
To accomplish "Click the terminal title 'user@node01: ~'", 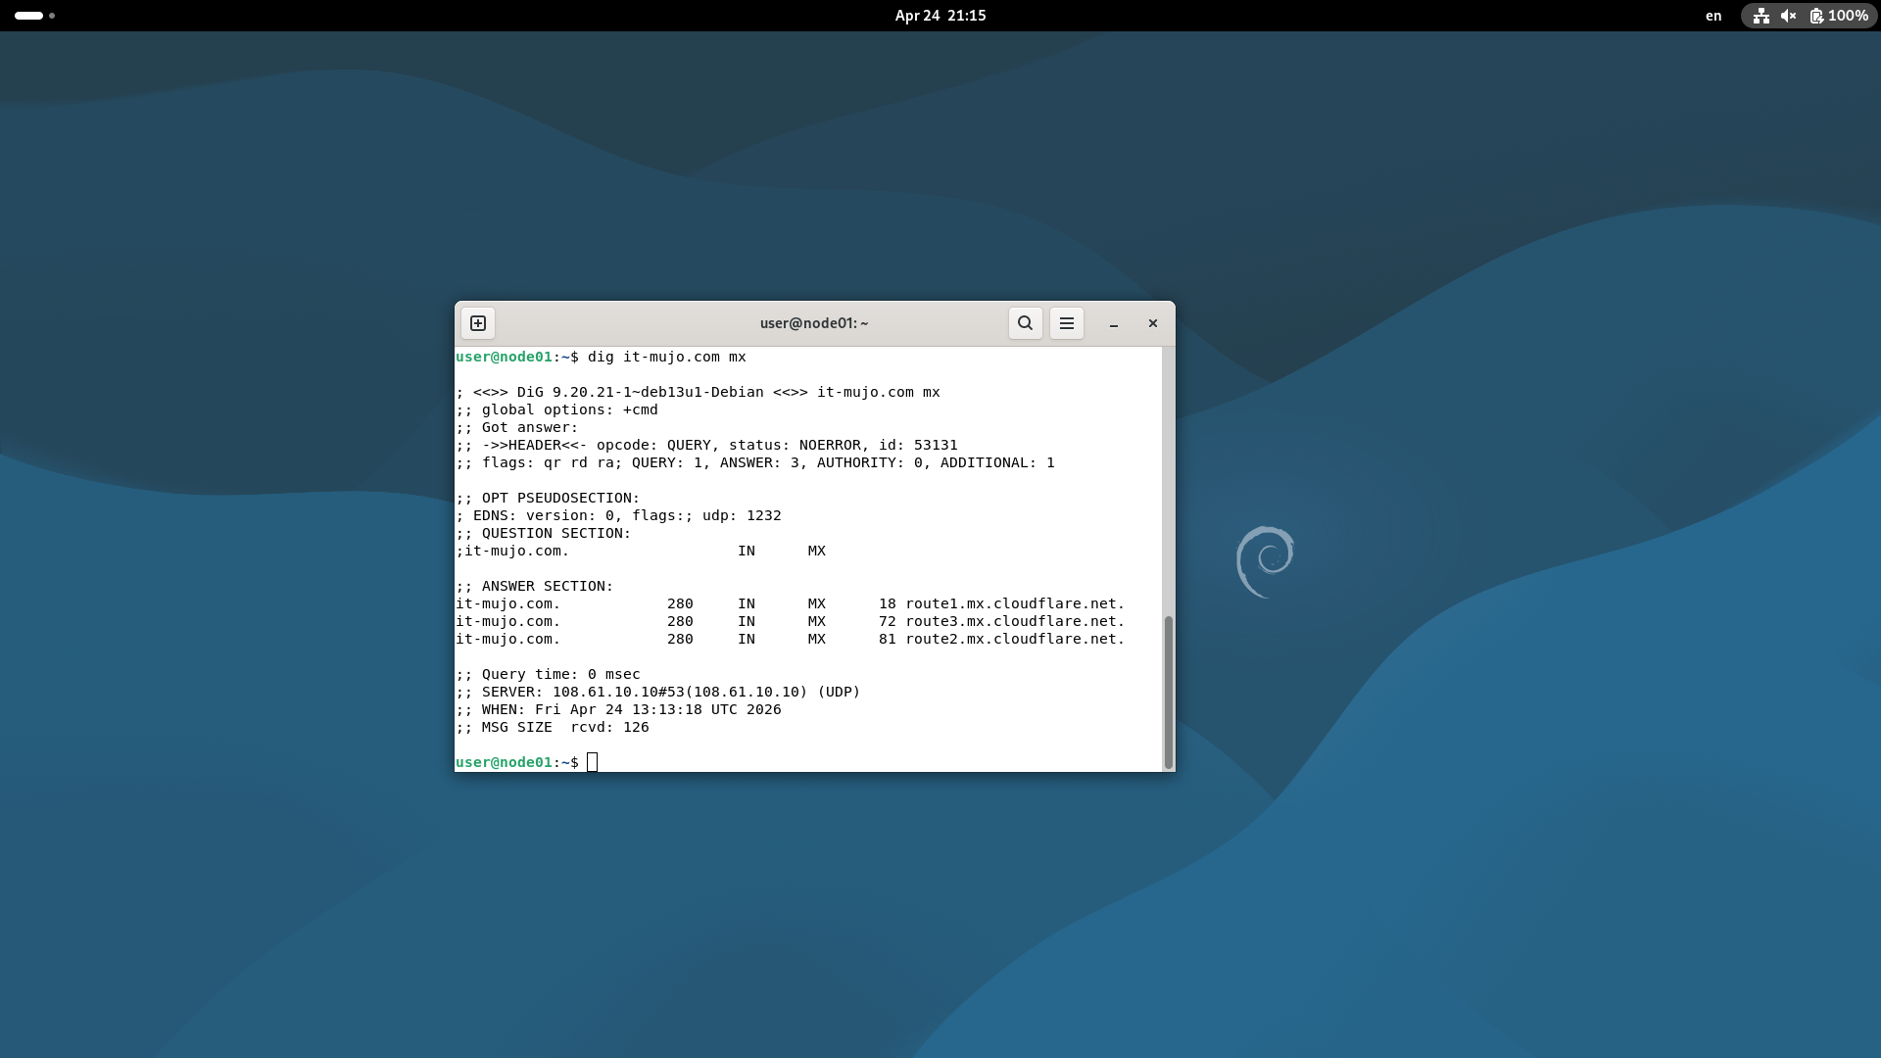I will (814, 323).
